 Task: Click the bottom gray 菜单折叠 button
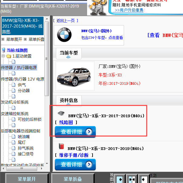(73, 178)
